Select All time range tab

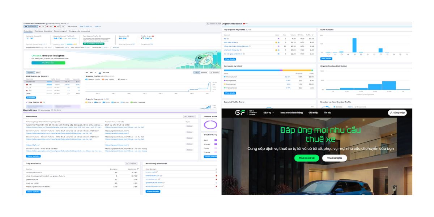(106, 72)
